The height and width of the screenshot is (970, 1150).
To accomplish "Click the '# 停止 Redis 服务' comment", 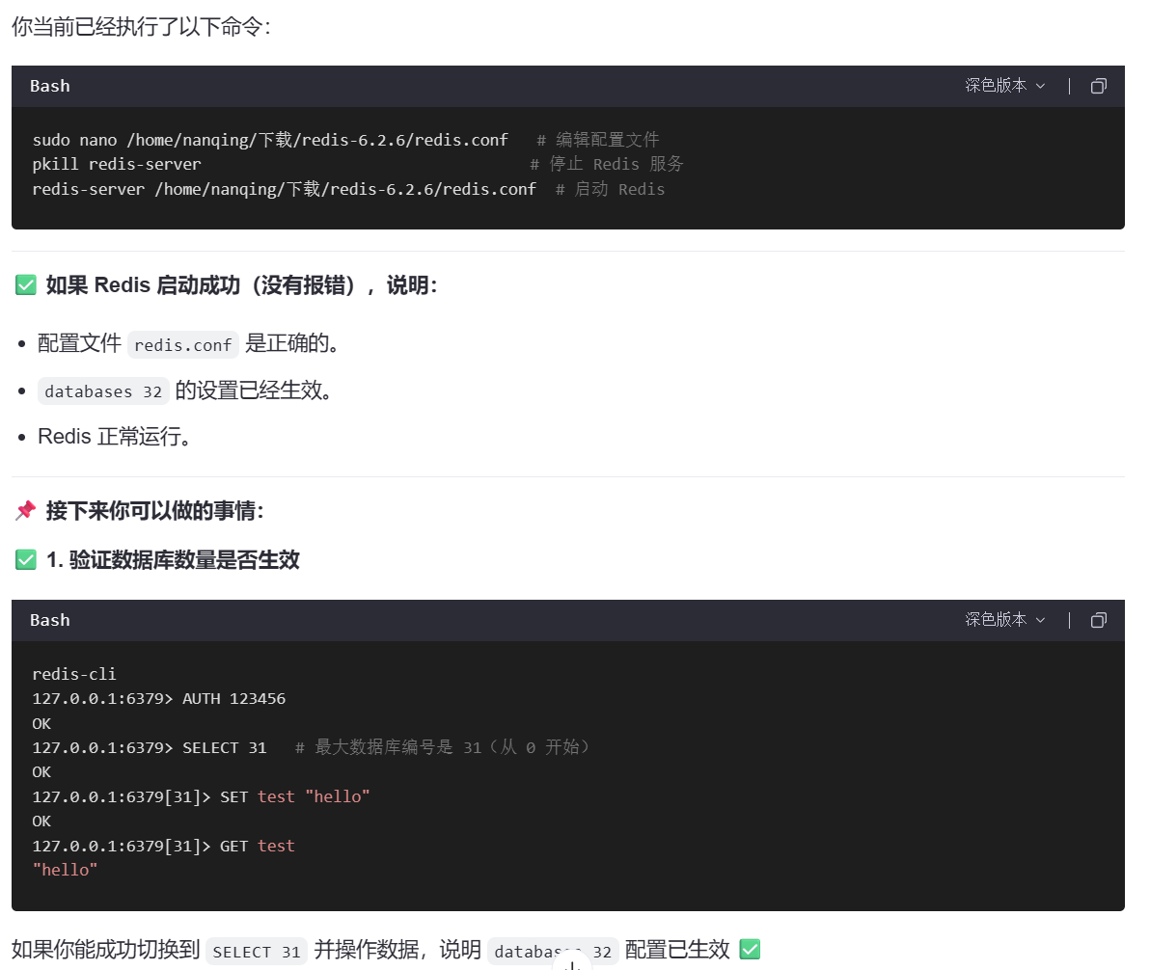I will click(x=607, y=164).
